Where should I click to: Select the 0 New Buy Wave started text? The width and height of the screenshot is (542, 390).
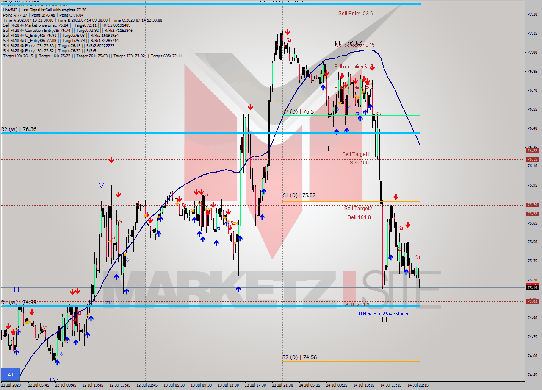click(x=384, y=314)
